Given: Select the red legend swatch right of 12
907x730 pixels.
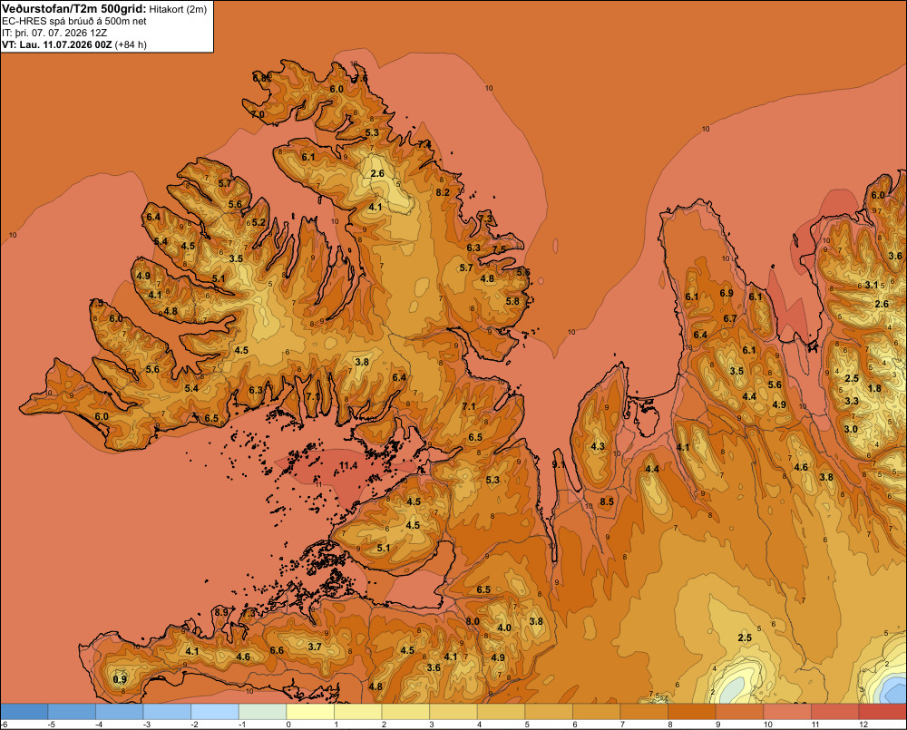Looking at the screenshot, I should [883, 712].
